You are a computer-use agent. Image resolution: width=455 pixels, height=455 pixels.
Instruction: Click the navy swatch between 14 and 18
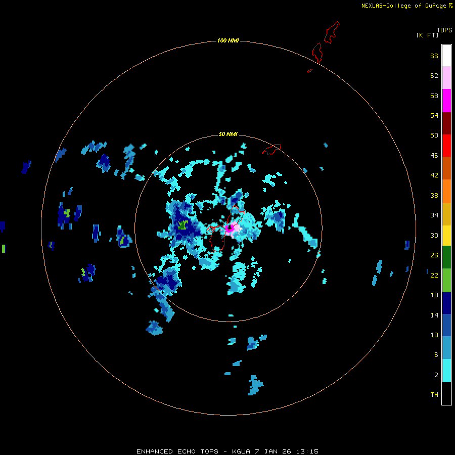pos(446,302)
